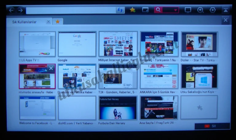Click the Welcome to Facebook caption
Screen dimensions: 236x140
coord(37,123)
